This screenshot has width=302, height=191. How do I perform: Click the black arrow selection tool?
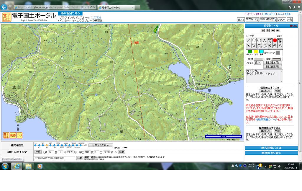coord(249,46)
